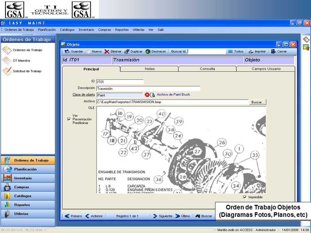Go to Primero record arrow
The height and width of the screenshot is (233, 311).
point(67,216)
